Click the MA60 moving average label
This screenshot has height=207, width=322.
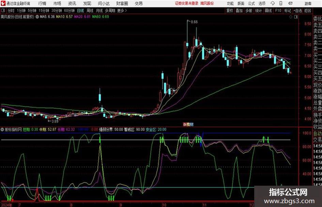101,17
